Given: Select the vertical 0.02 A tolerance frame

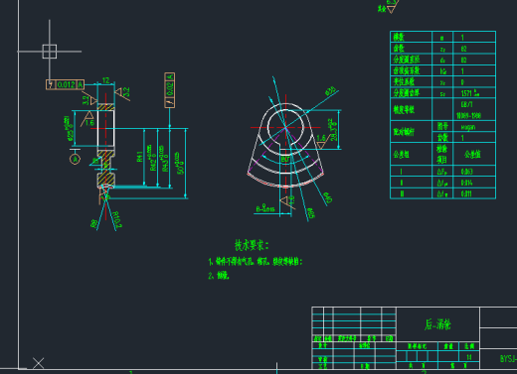Looking at the screenshot, I should point(169,90).
